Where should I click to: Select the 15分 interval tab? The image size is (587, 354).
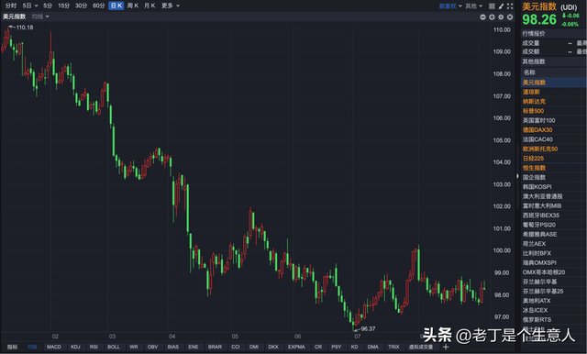(x=63, y=6)
